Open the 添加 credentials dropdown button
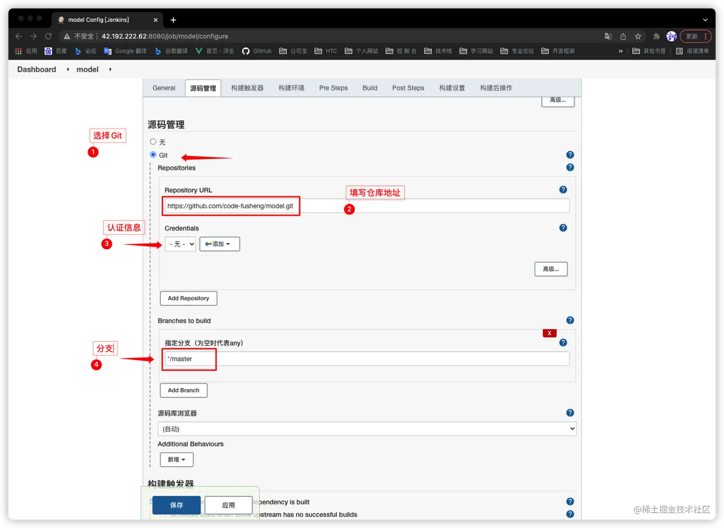This screenshot has height=528, width=724. [219, 244]
